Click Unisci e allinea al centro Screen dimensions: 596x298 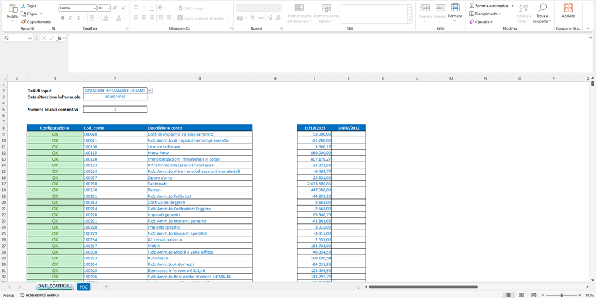(201, 18)
